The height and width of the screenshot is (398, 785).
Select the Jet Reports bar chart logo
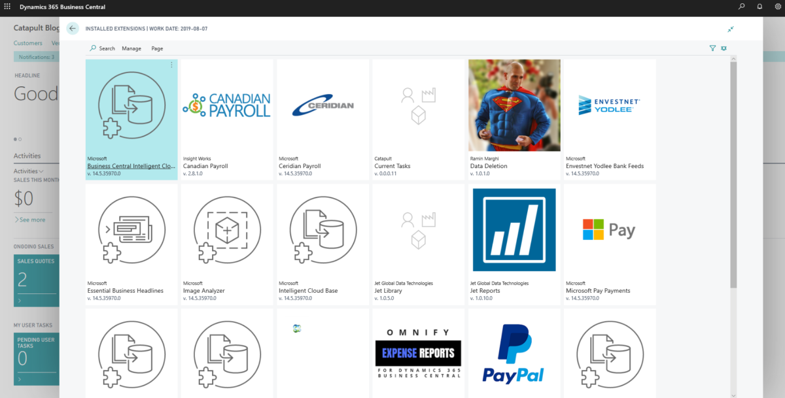(514, 230)
